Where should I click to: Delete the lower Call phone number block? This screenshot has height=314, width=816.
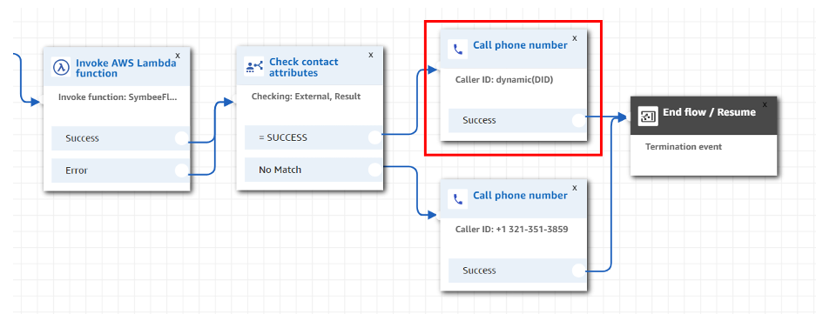click(575, 188)
